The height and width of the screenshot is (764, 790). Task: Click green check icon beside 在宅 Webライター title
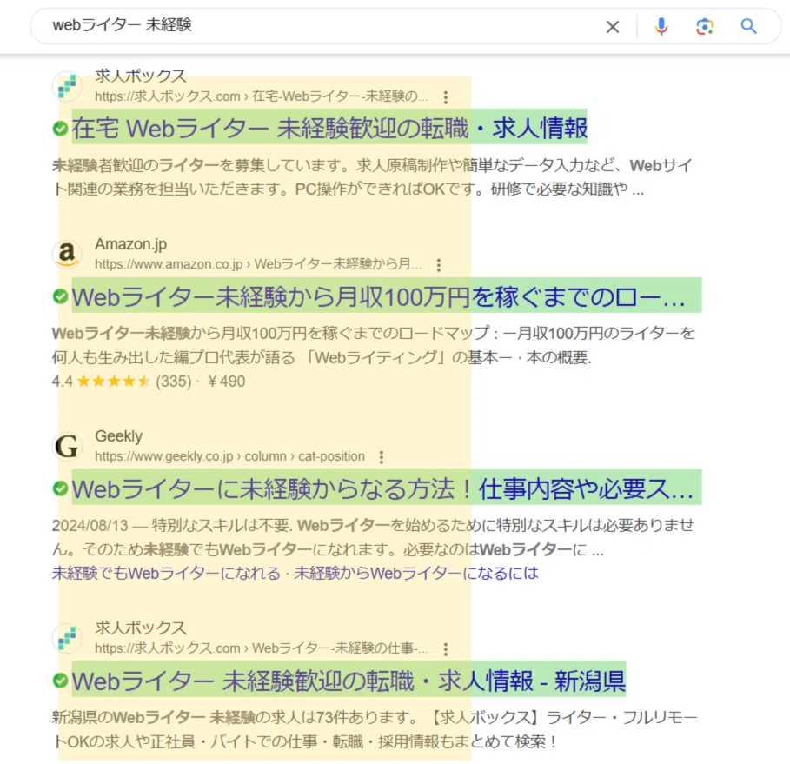(x=61, y=129)
